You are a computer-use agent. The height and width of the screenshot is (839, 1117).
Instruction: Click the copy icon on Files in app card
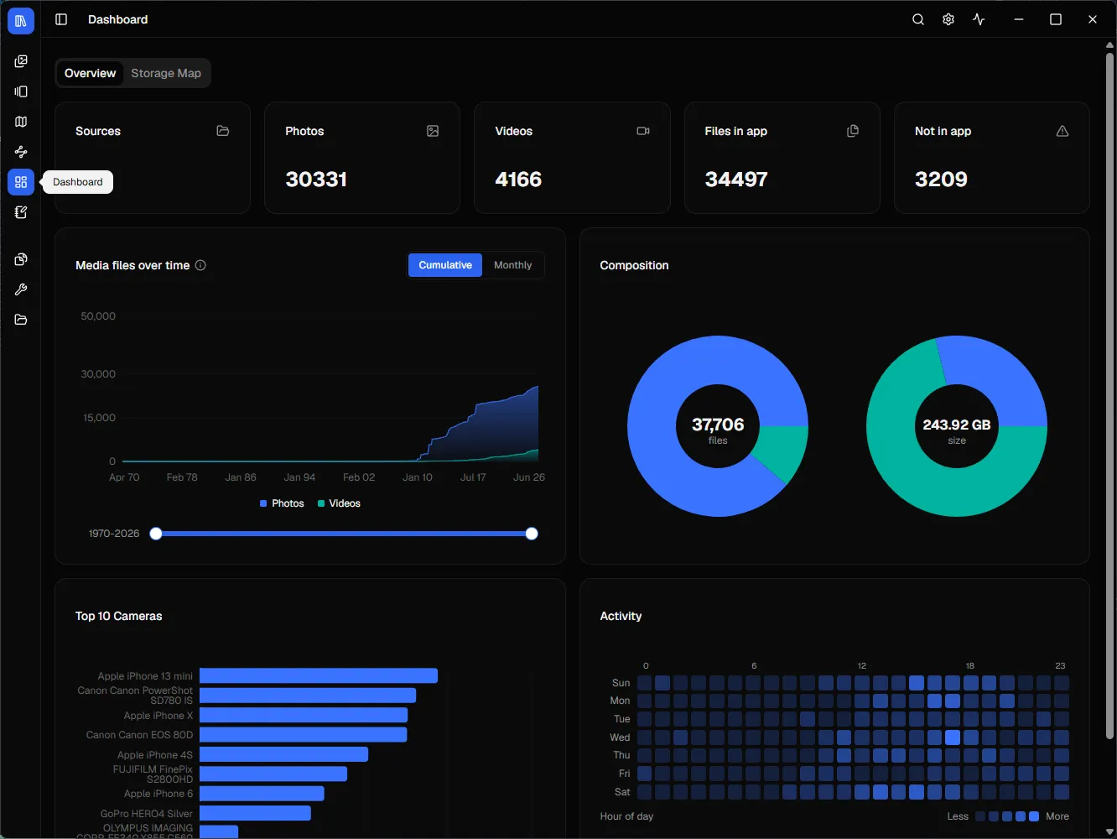[853, 131]
